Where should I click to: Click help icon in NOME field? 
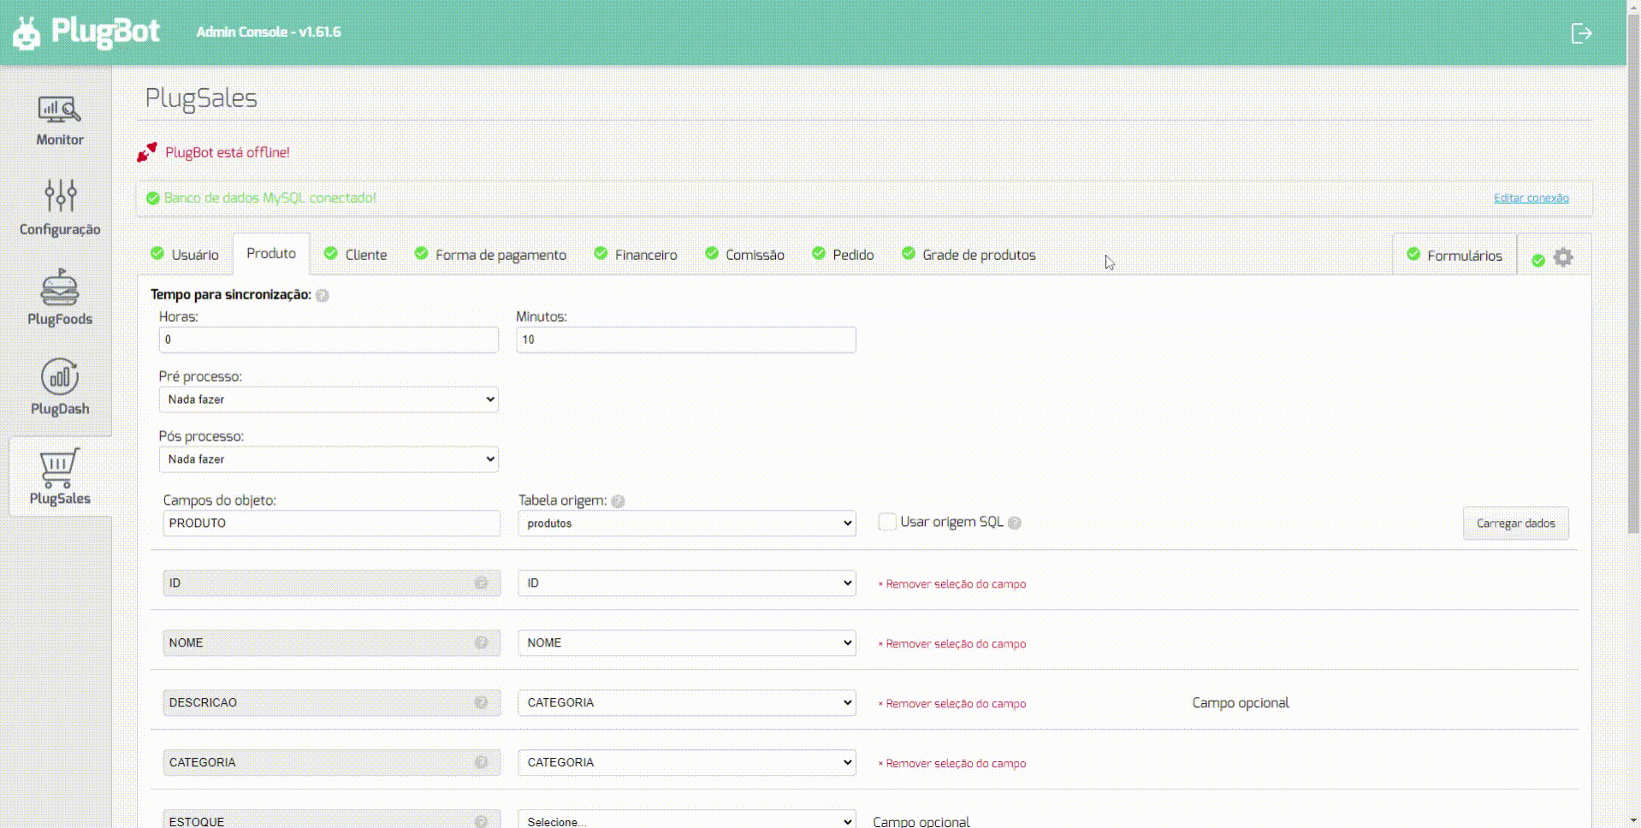click(482, 643)
